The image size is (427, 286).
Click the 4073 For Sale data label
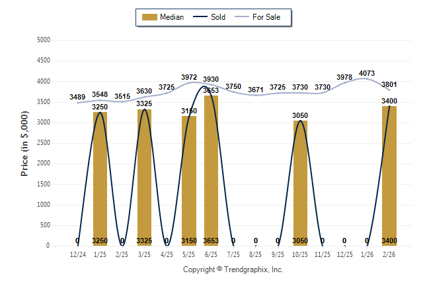tap(367, 73)
